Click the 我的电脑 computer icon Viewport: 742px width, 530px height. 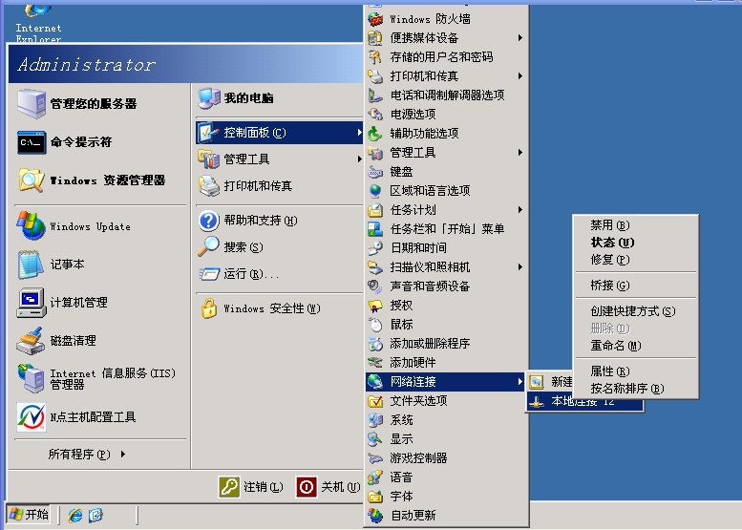[209, 98]
